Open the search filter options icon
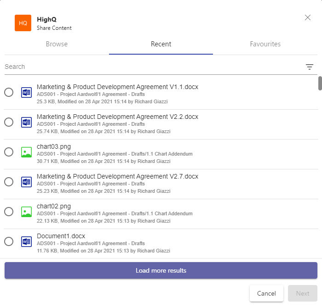Screen dimensions: 322x308 point(310,67)
